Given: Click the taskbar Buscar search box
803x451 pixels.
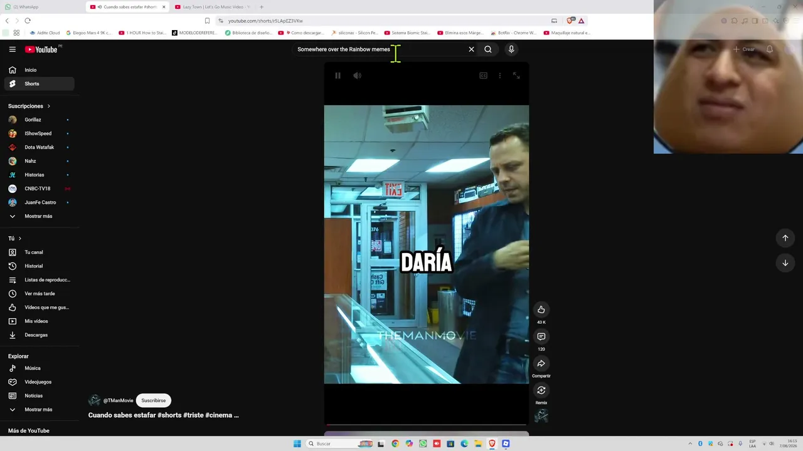Looking at the screenshot, I should click(340, 443).
